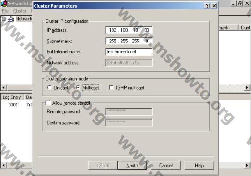The image size is (251, 176).
Task: Open the Cluster menu in main window
Action: click(x=19, y=11)
